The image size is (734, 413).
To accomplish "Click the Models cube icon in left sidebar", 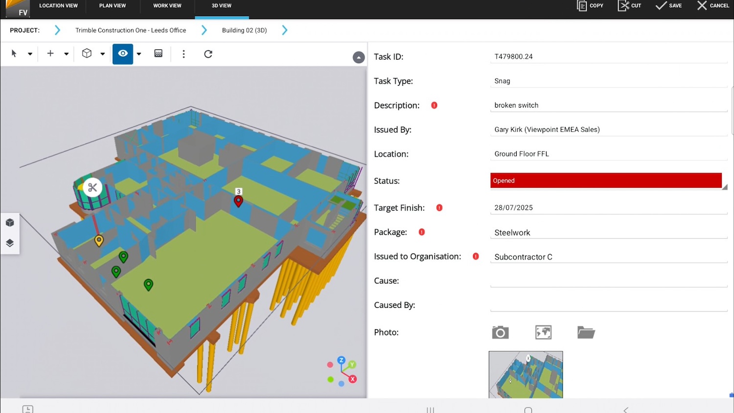I will (x=10, y=222).
